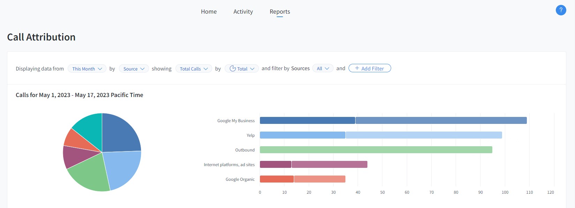
Task: Select the Reports tab
Action: (x=279, y=12)
